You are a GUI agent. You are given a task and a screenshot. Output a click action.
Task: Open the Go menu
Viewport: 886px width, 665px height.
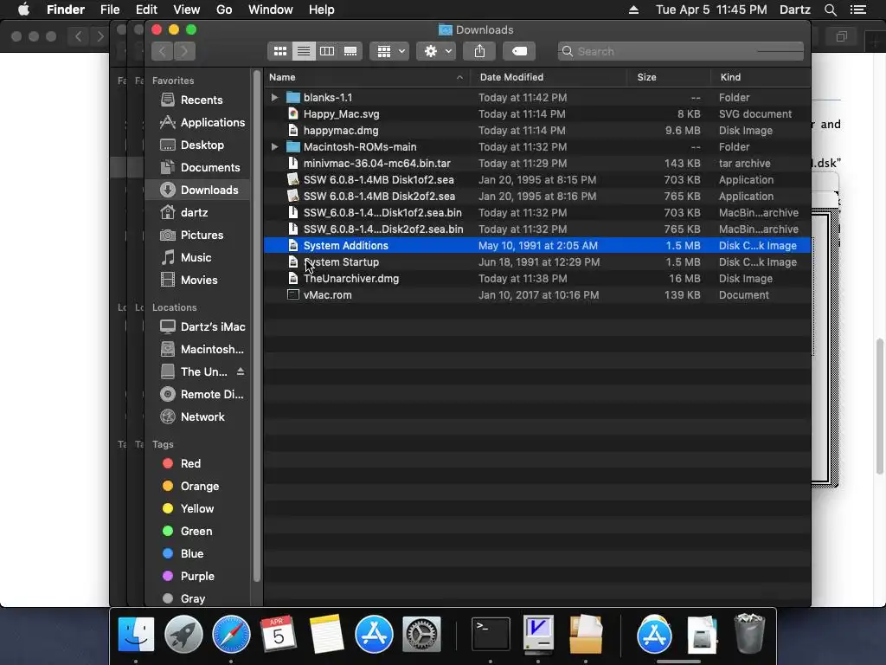[224, 10]
